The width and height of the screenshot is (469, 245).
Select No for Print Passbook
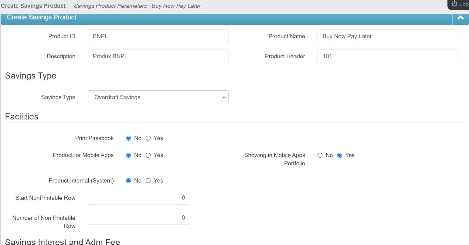tap(128, 138)
